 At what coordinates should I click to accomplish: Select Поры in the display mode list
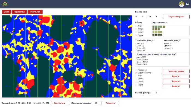coord(136,85)
